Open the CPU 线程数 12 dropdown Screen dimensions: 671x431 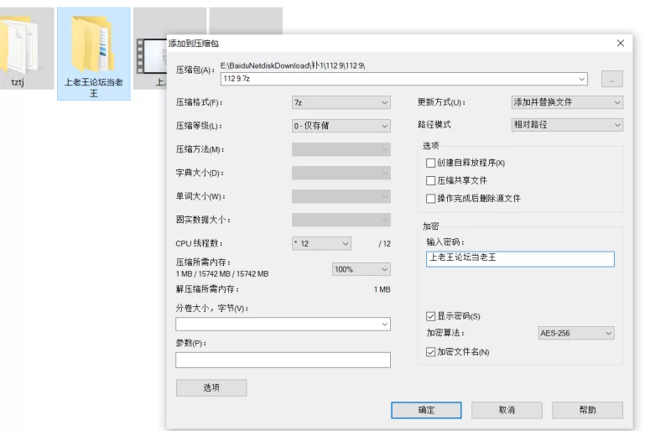321,243
